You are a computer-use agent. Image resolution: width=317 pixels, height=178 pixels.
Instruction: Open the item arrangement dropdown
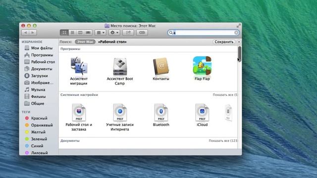point(101,33)
